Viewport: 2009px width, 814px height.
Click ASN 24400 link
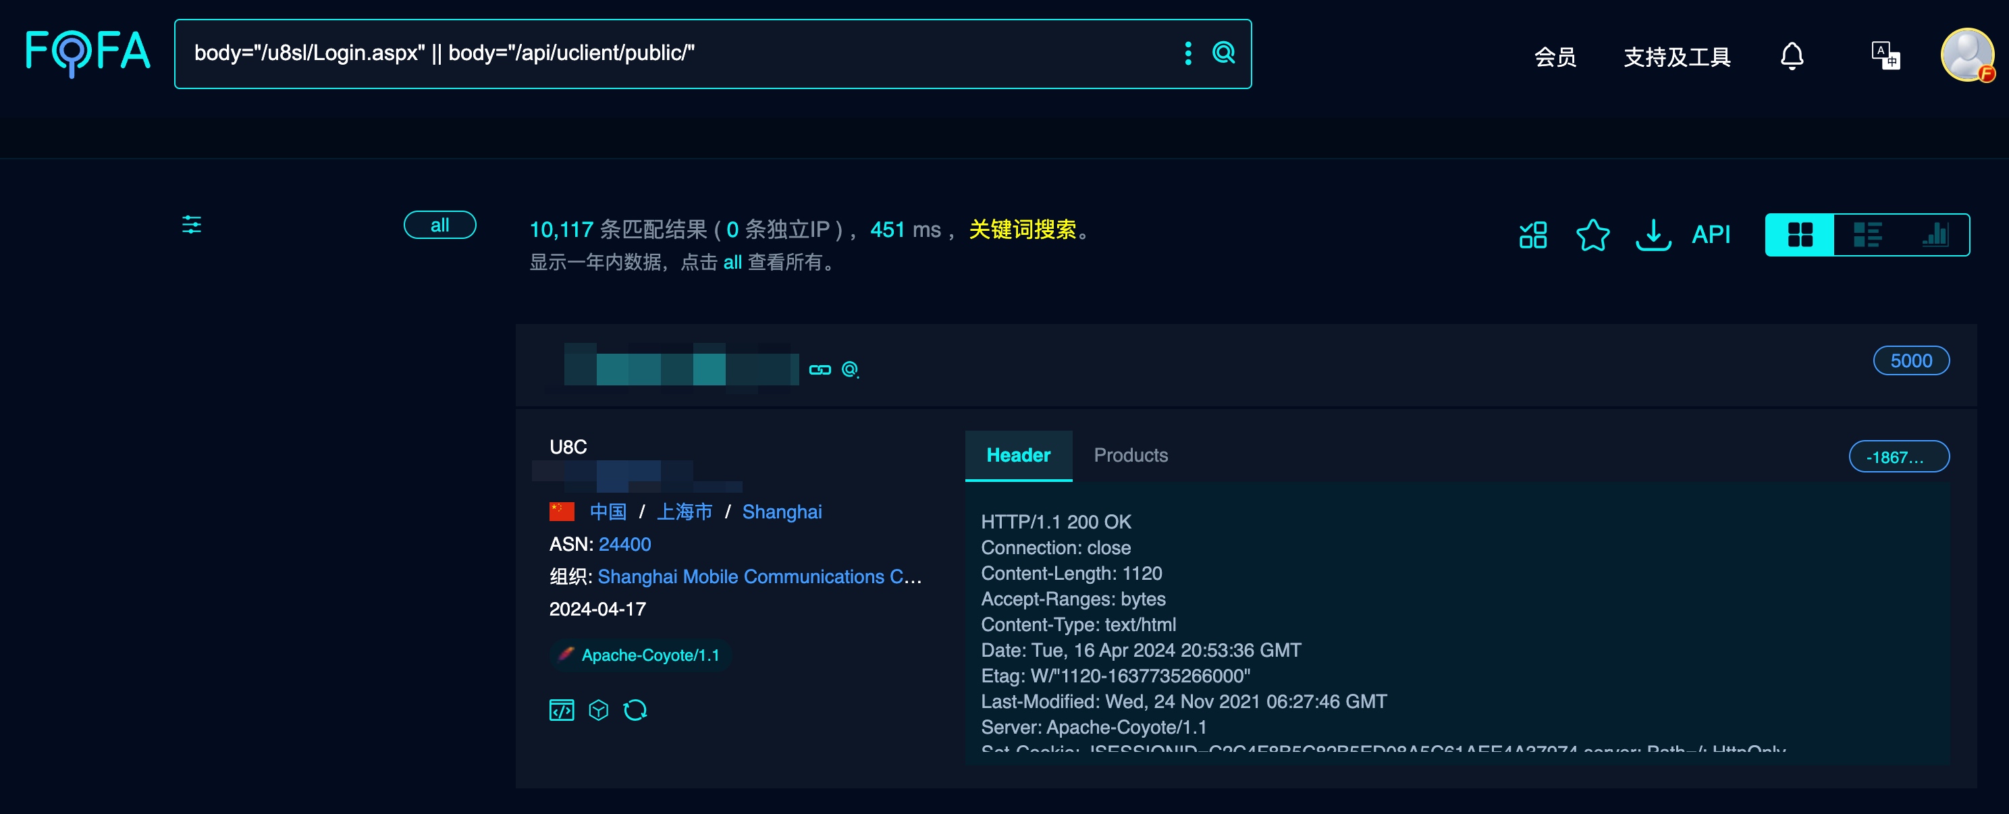coord(624,544)
